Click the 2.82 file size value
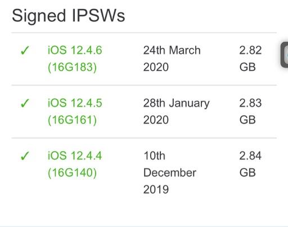Image resolution: width=288 pixels, height=227 pixels. (250, 50)
